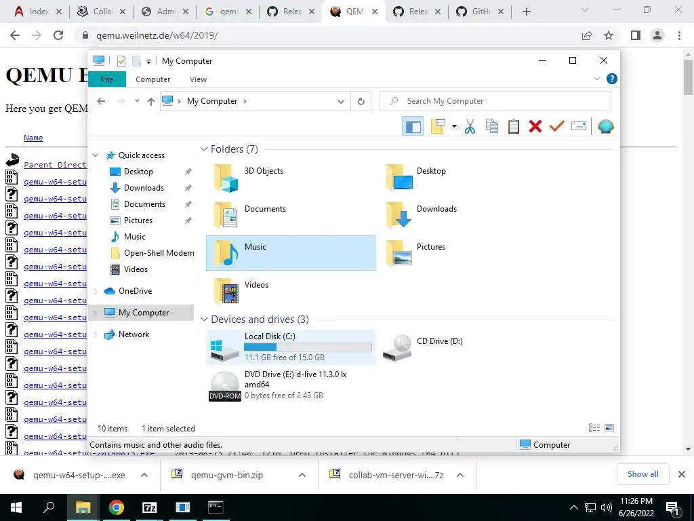Expand the ribbon with the chevron
This screenshot has height=521, width=694.
(596, 79)
